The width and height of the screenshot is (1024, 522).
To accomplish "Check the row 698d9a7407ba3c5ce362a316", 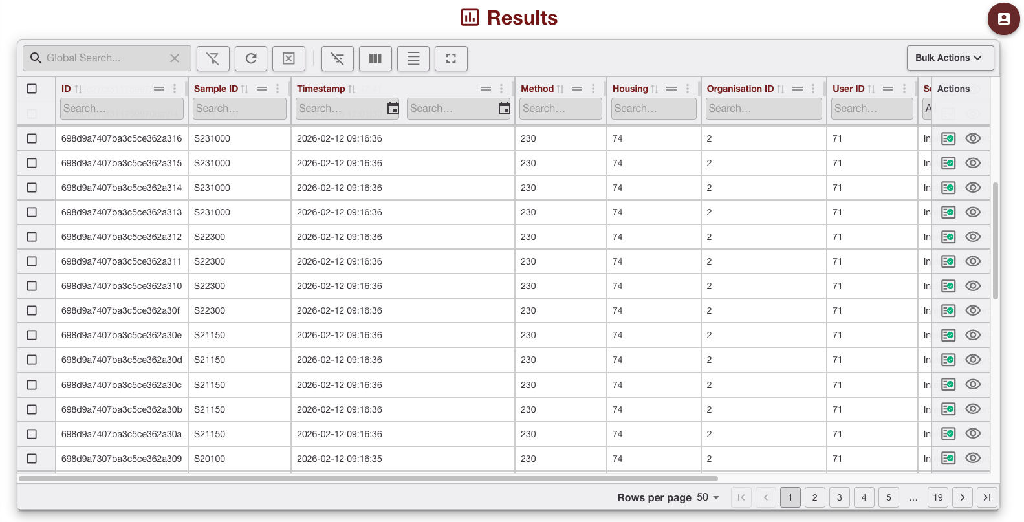I will 32,138.
